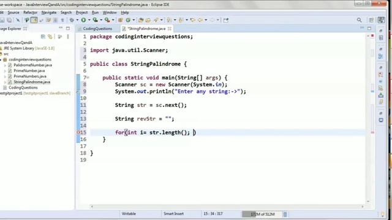Open the Project menu
392x220 pixels.
point(81,12)
